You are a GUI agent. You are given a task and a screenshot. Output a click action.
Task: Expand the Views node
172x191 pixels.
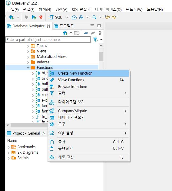tap(28, 52)
